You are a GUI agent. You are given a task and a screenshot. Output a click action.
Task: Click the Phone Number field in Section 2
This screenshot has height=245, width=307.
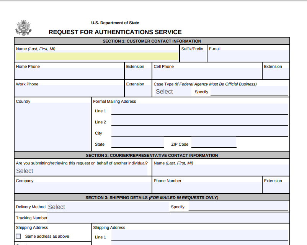pos(207,187)
